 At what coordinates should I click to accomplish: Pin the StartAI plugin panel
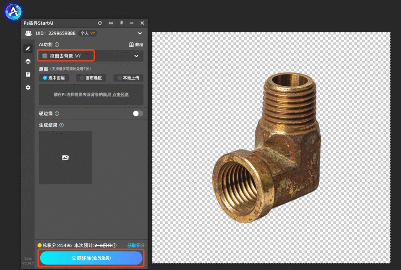(121, 23)
